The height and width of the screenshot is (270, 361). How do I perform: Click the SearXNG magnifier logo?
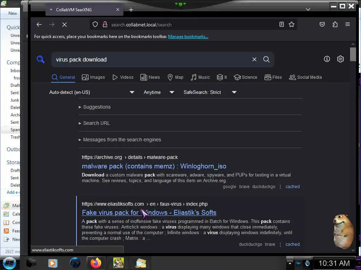click(x=41, y=59)
